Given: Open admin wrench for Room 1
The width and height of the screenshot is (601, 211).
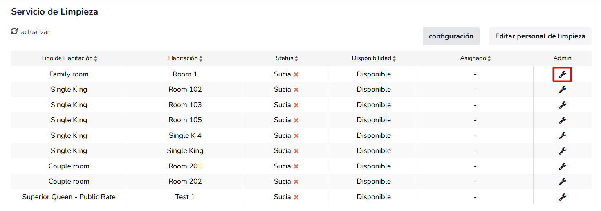Looking at the screenshot, I should (562, 74).
